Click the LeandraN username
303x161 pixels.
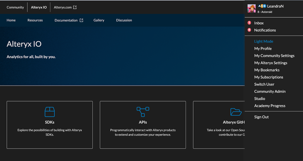275,6
